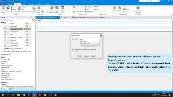Open the Info tab at Explorer bottom

[11, 89]
